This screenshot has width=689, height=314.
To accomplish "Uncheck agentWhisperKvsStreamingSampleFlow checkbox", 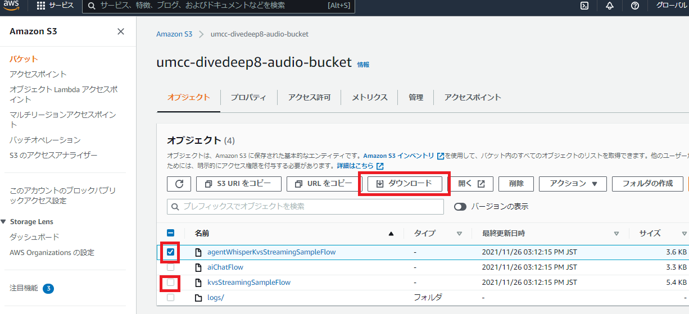I will point(171,252).
